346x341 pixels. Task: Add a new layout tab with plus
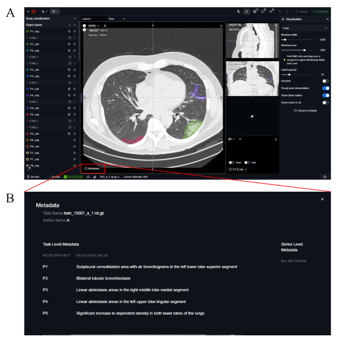pos(124,19)
